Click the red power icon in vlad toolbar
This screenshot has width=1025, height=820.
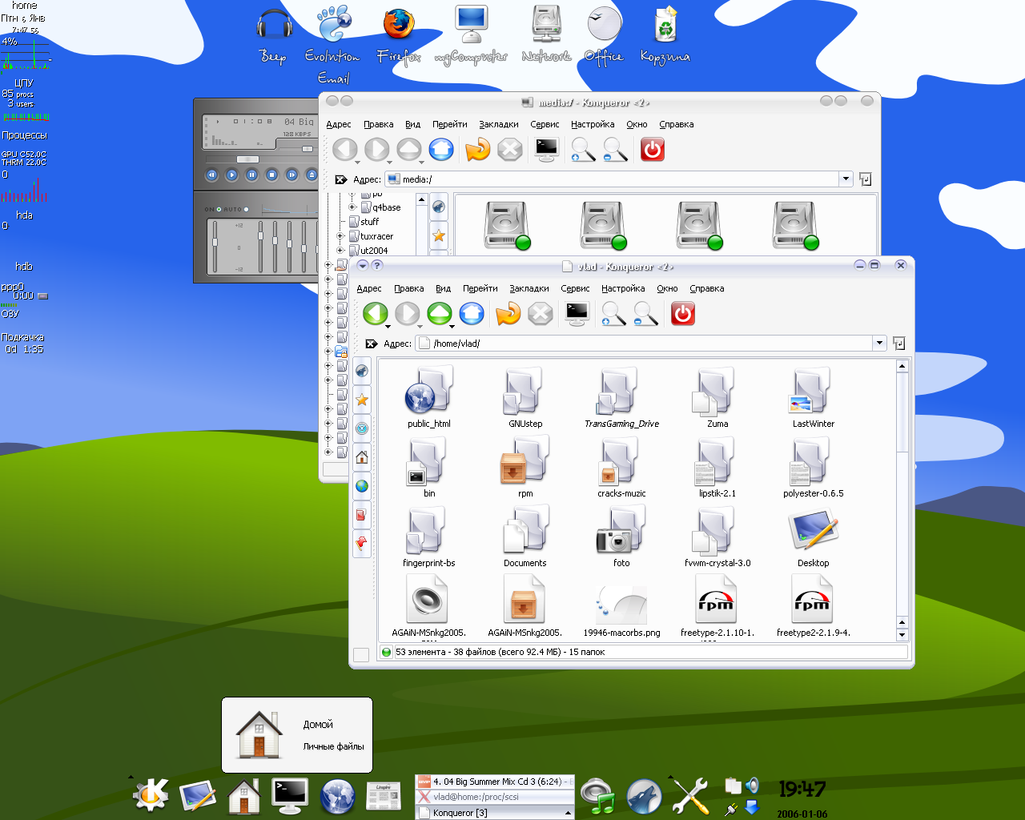[682, 313]
